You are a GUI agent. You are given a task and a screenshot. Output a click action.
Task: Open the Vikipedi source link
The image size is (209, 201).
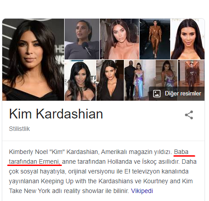[142, 191]
